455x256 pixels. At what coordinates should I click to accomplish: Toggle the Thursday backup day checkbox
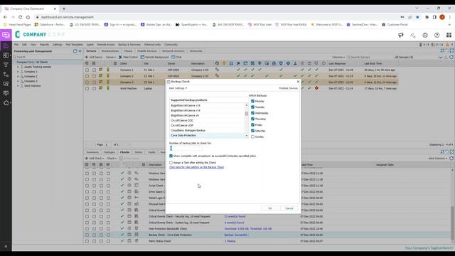point(252,119)
